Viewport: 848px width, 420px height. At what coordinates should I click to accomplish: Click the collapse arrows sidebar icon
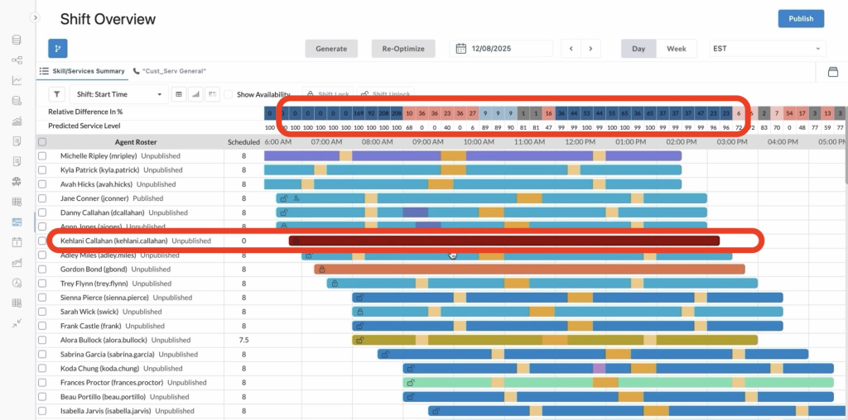coord(17,323)
